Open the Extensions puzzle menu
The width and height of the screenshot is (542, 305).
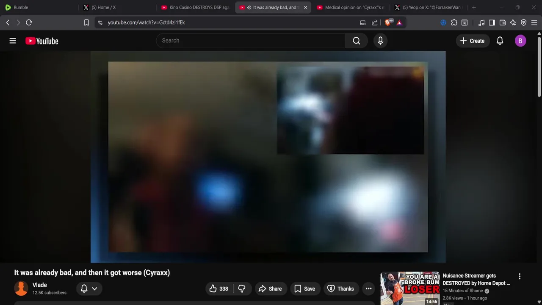tap(454, 22)
